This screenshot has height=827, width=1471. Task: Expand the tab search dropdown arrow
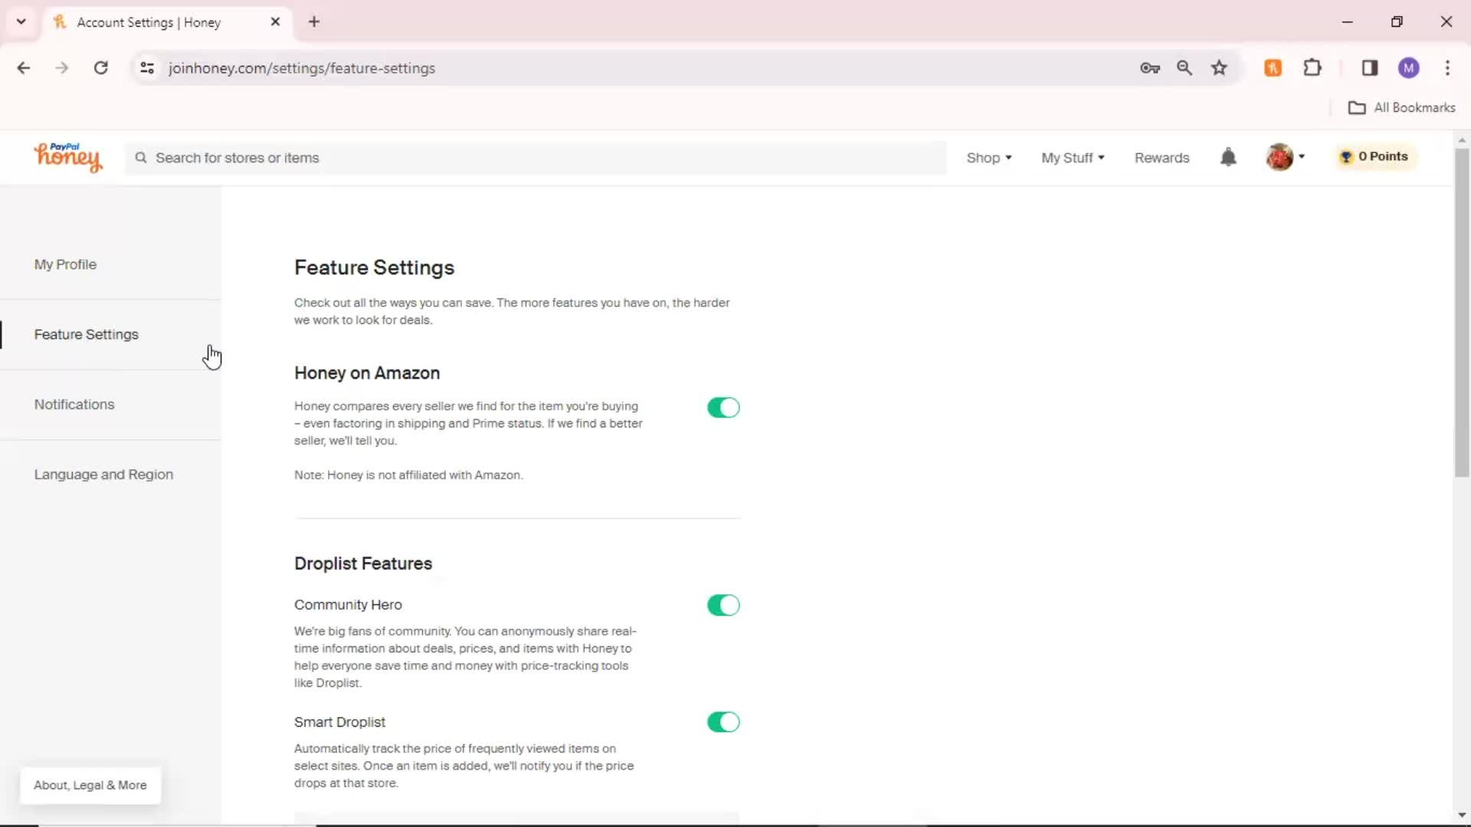point(21,22)
